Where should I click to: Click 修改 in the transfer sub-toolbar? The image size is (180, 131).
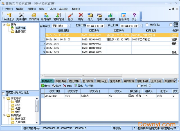pos(57,86)
